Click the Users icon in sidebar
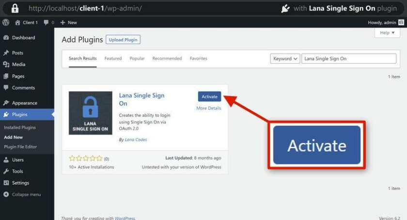This screenshot has height=220, width=407. click(6, 160)
